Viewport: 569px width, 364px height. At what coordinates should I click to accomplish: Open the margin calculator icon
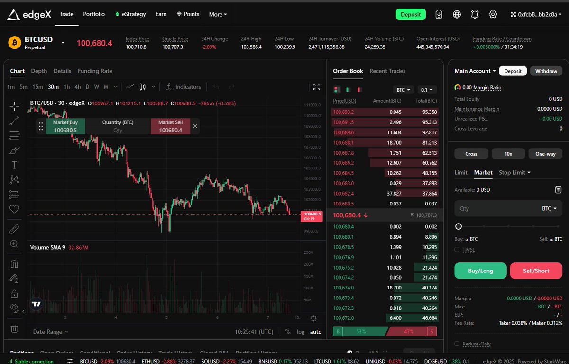click(x=559, y=189)
